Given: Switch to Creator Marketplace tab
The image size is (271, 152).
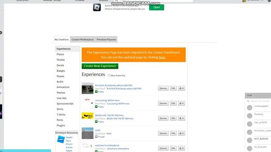Looking at the screenshot, I should point(83,39).
